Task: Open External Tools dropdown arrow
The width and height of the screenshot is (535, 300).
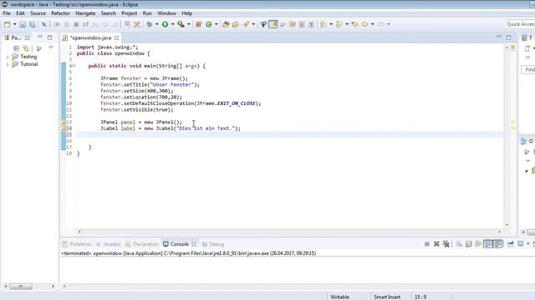Action: 189,24
